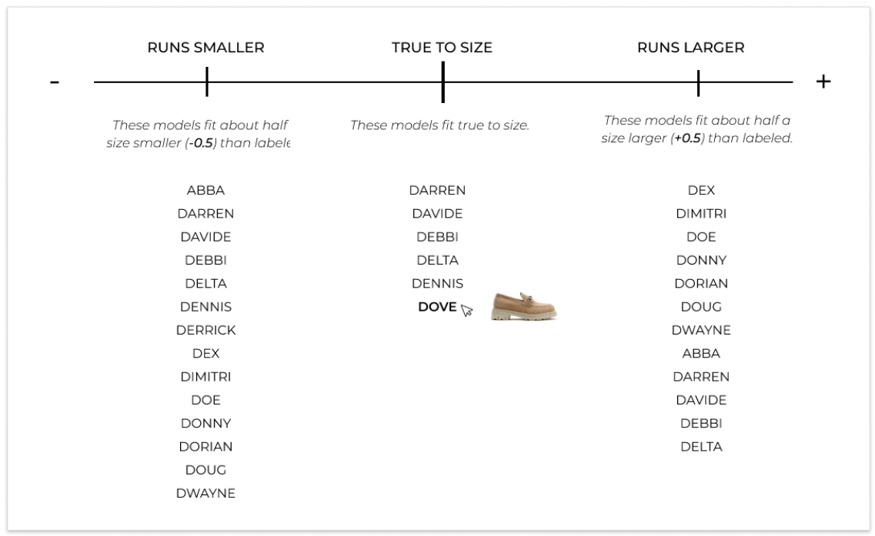Select bold DOVE model in True to Size

tap(437, 307)
